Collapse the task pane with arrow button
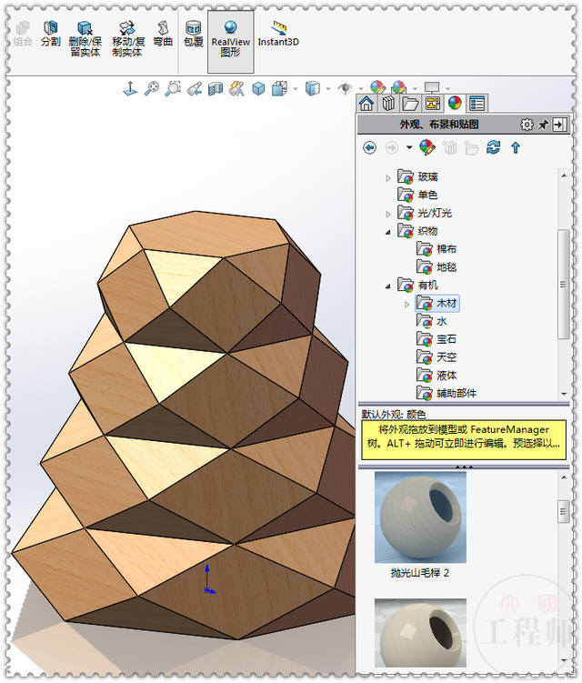 click(x=559, y=125)
